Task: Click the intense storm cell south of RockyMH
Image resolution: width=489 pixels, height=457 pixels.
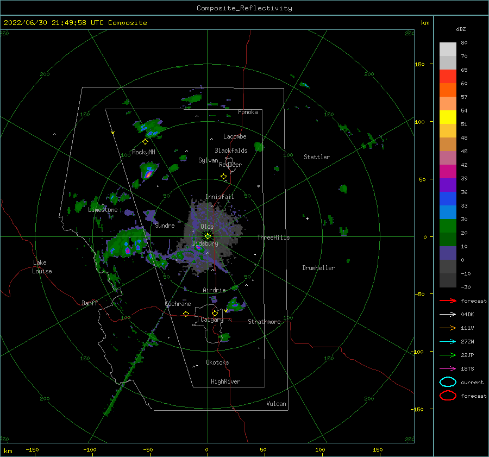Action: tap(148, 171)
